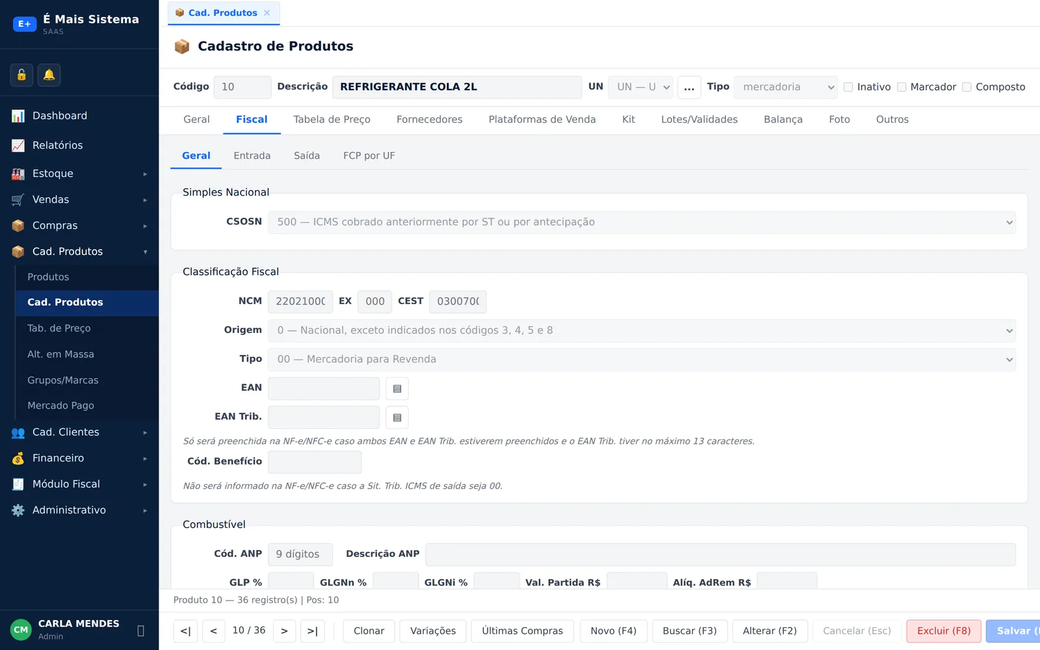Expand the Financeiro sidebar menu
1040x650 pixels.
click(x=79, y=458)
